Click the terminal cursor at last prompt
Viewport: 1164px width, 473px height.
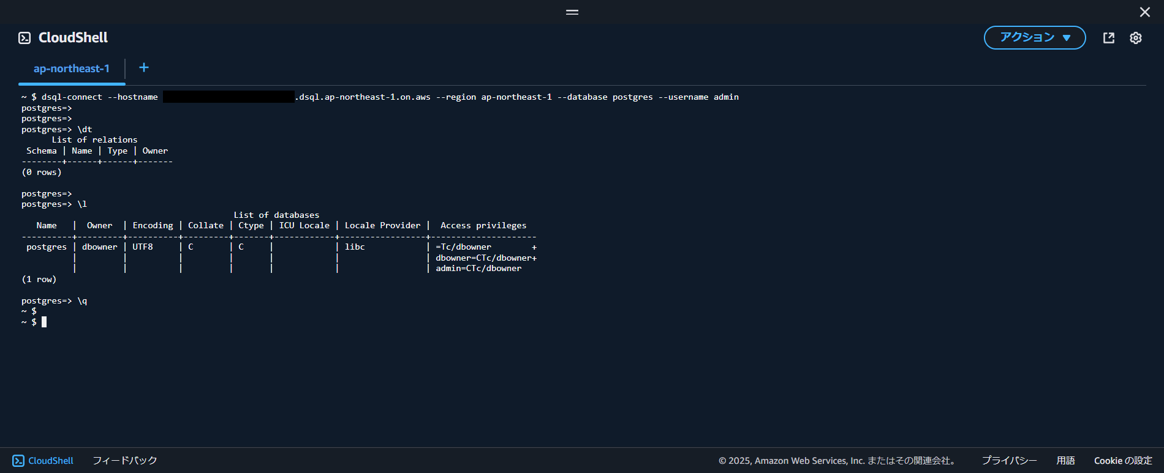click(44, 322)
